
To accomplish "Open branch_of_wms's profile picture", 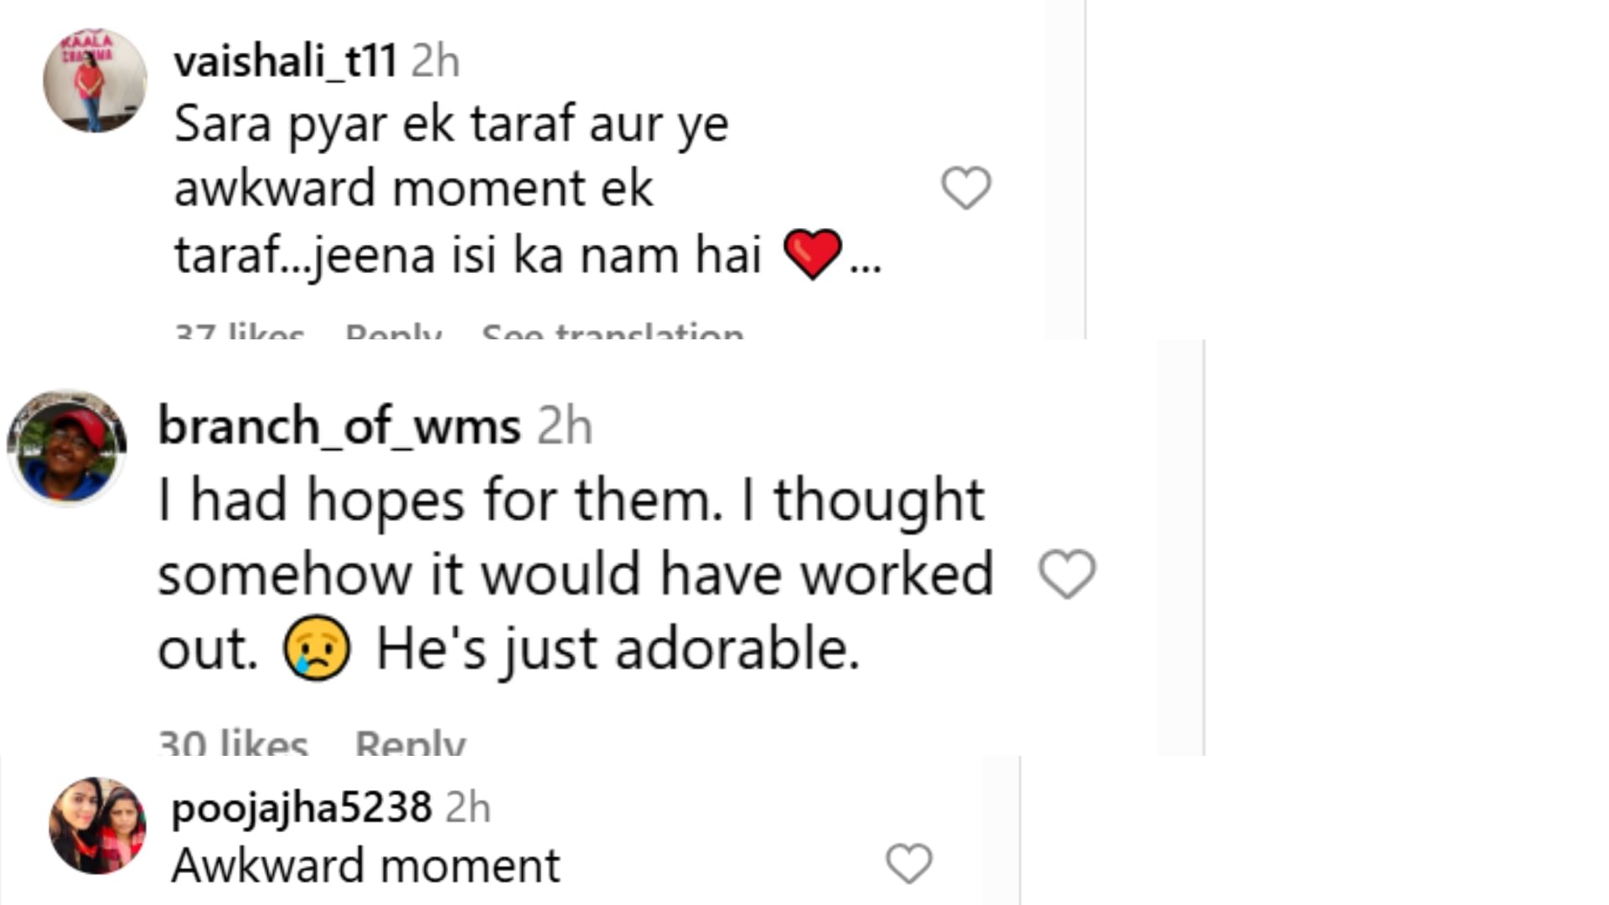I will click(x=67, y=447).
